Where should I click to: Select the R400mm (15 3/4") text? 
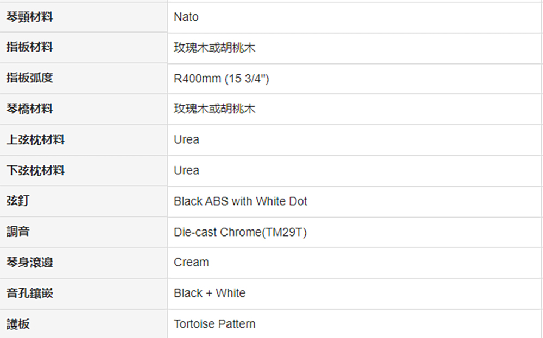(222, 79)
